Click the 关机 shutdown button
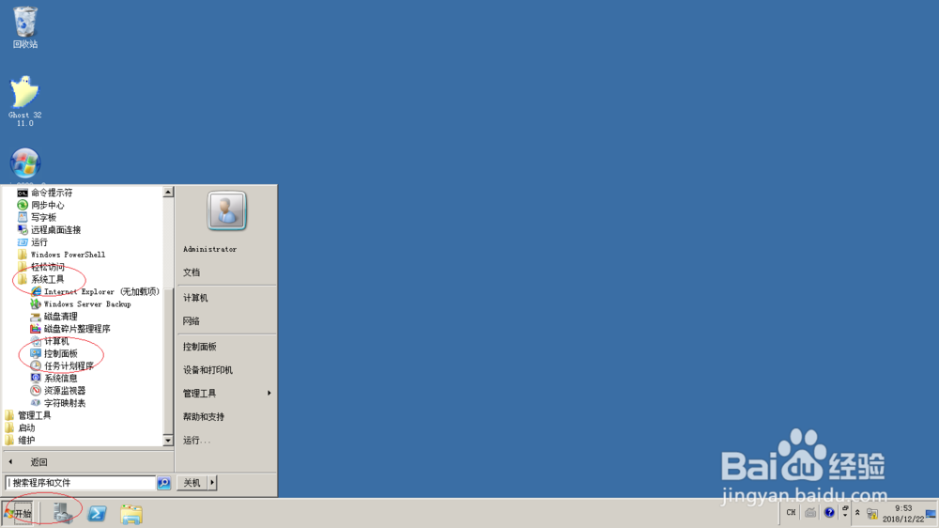939x528 pixels. (x=192, y=483)
